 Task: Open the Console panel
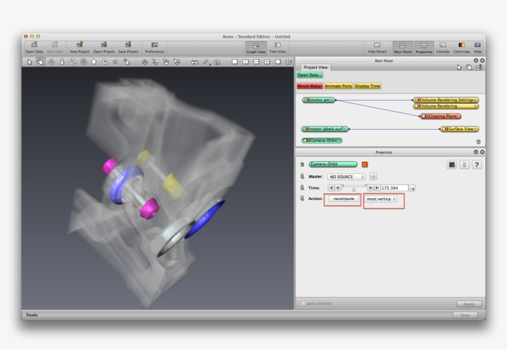tap(443, 48)
